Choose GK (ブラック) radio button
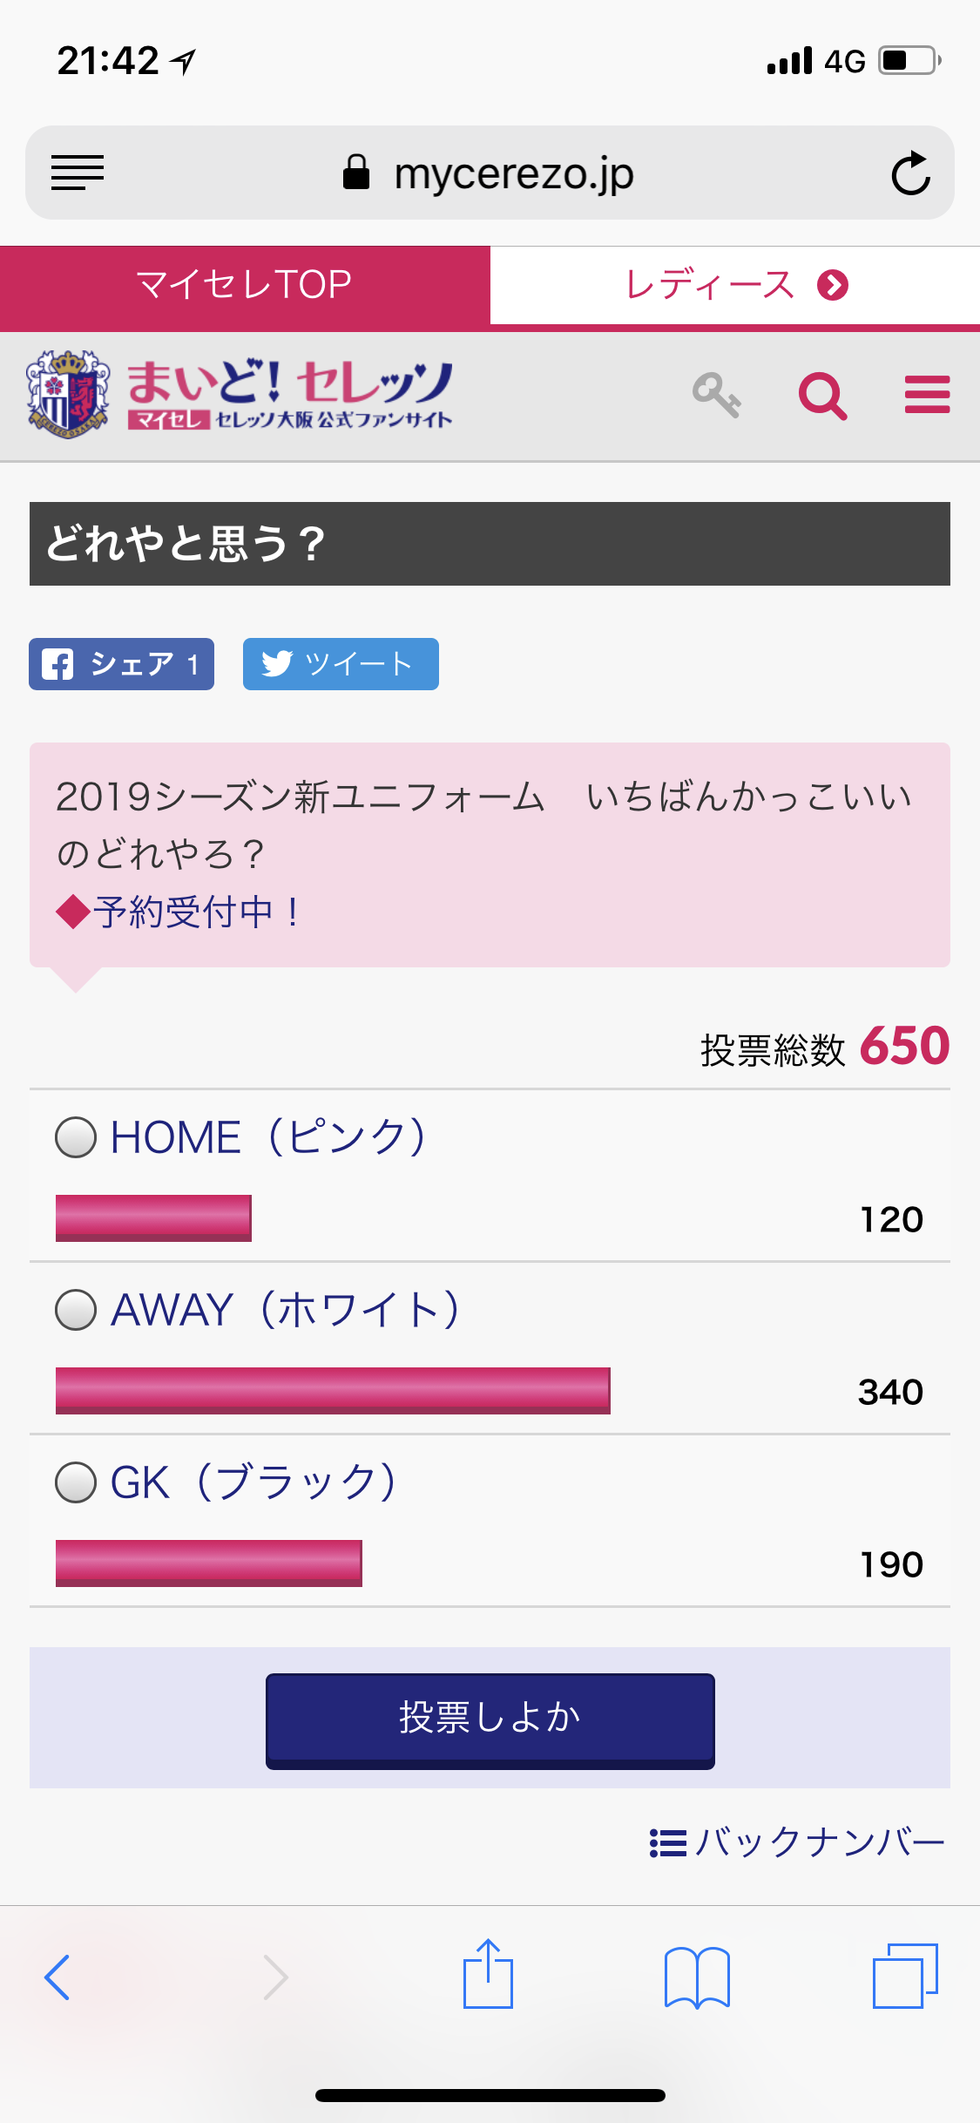The image size is (980, 2123). click(76, 1482)
